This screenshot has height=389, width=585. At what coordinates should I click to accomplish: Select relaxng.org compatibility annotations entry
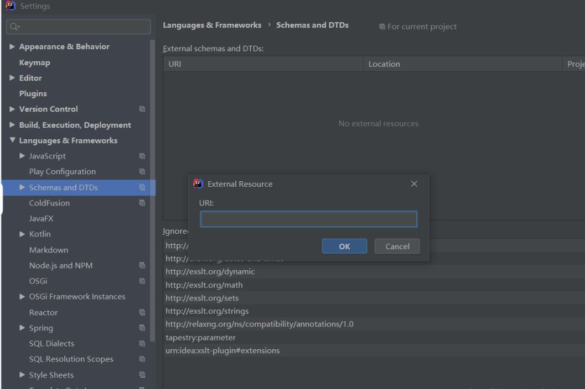(374, 324)
